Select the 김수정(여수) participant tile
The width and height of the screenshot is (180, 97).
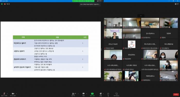click(150, 34)
